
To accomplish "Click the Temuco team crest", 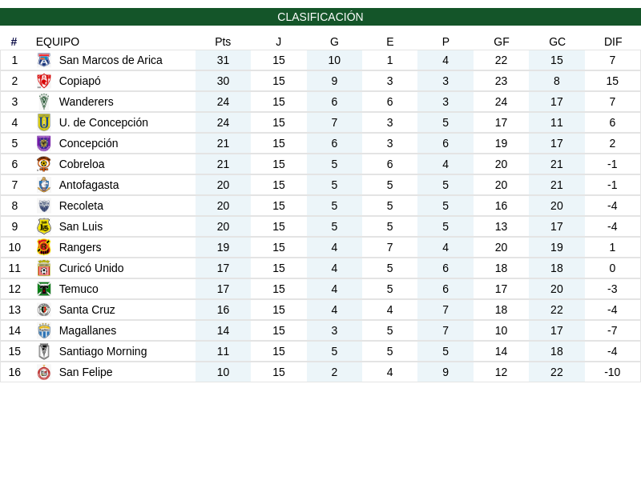I will [44, 289].
